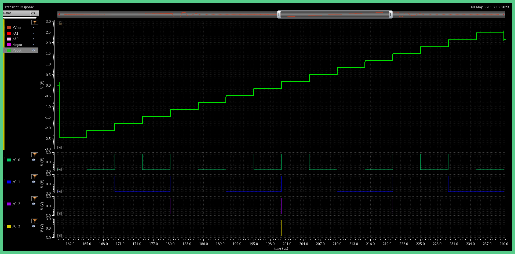Click the 'time (us)' x-axis label
Screen dimensions: 515x254
click(281, 248)
